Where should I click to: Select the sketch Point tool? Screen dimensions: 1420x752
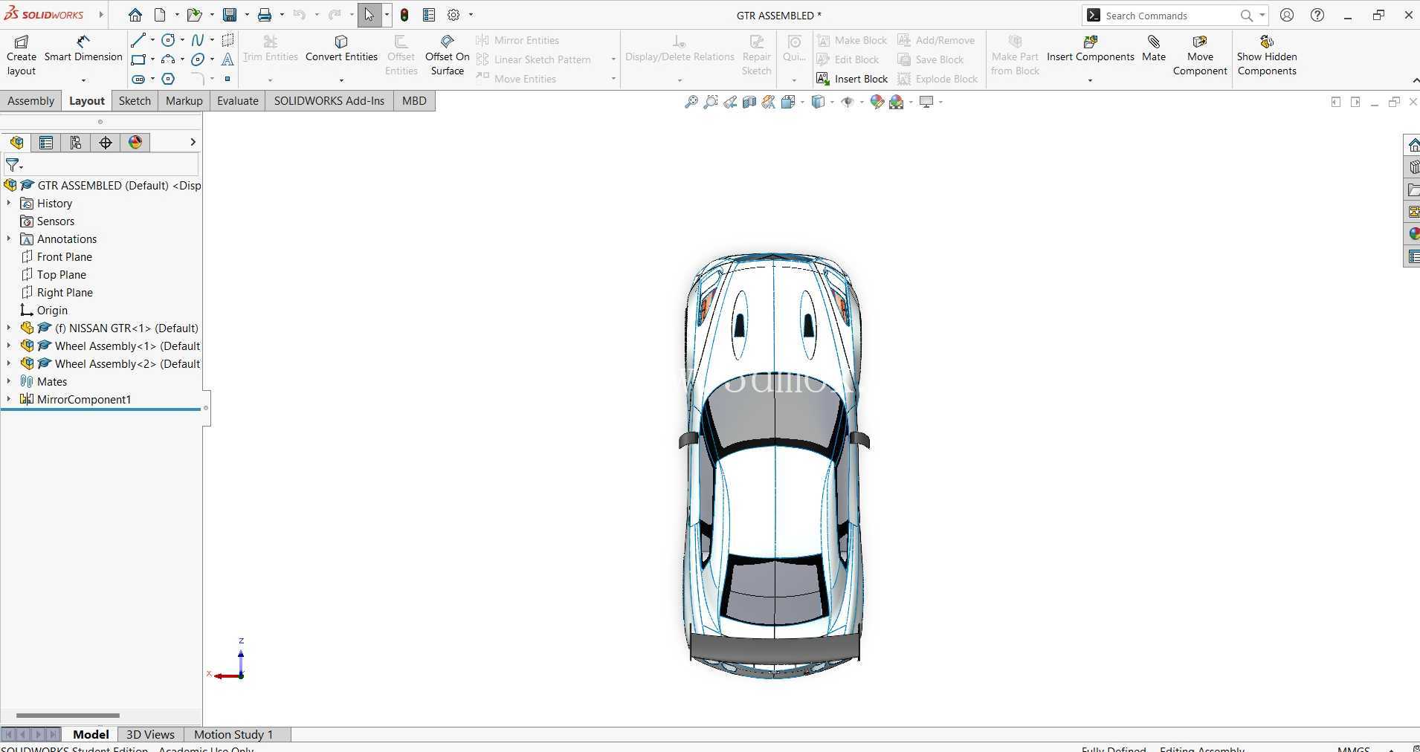click(x=227, y=79)
